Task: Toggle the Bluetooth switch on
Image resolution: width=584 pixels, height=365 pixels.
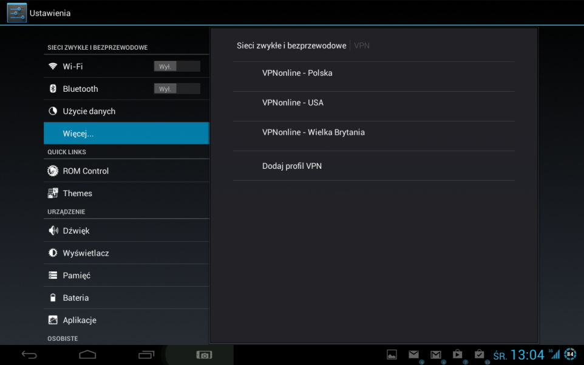Action: click(x=177, y=89)
